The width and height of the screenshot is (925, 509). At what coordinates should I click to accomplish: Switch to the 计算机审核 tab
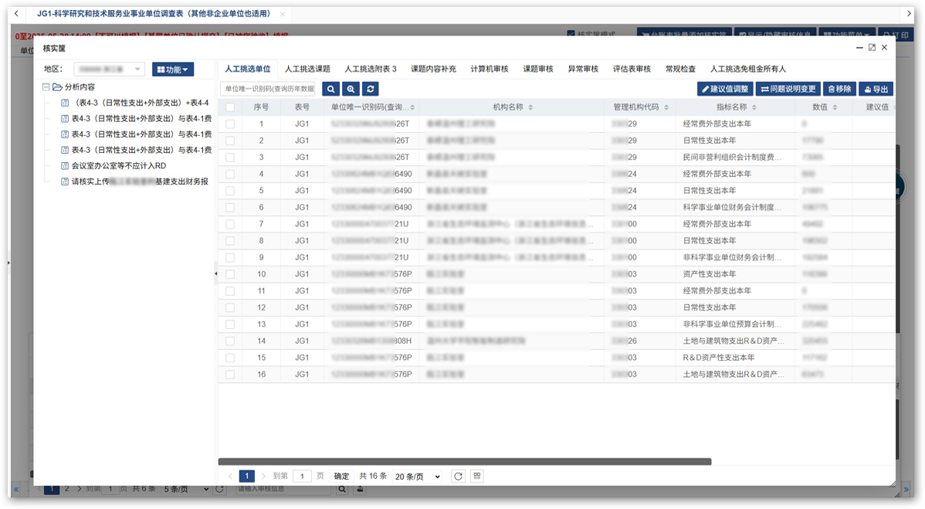(x=490, y=69)
